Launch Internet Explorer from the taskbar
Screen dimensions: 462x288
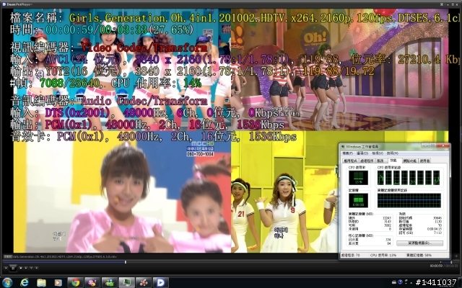click(x=24, y=283)
